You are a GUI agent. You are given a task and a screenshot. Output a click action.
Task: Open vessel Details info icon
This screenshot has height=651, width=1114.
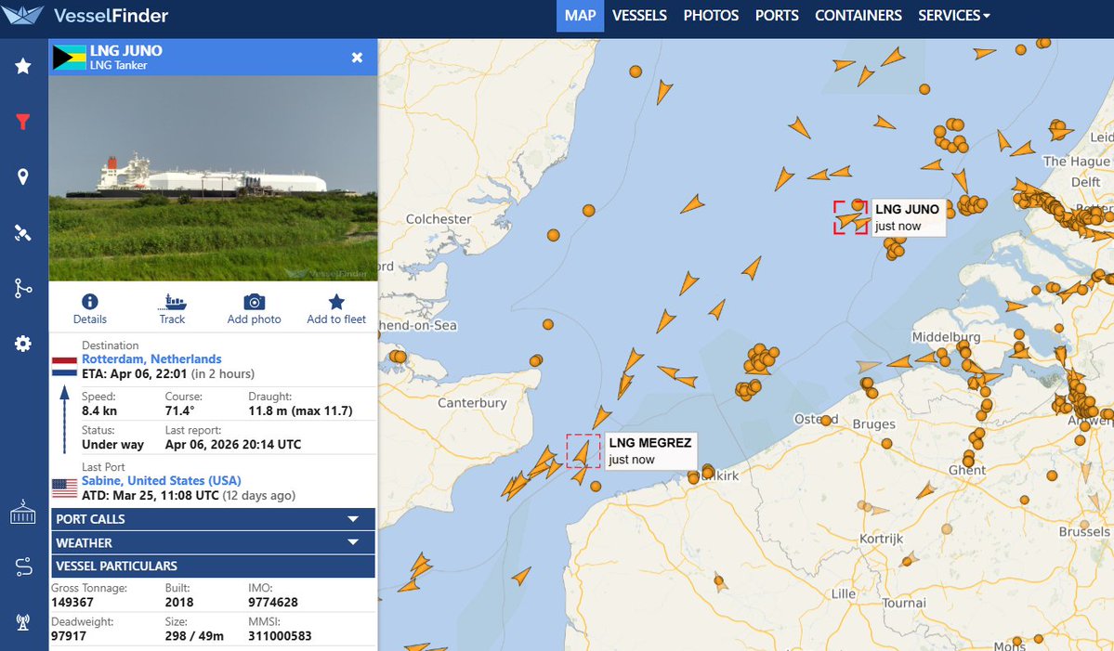pyautogui.click(x=89, y=301)
